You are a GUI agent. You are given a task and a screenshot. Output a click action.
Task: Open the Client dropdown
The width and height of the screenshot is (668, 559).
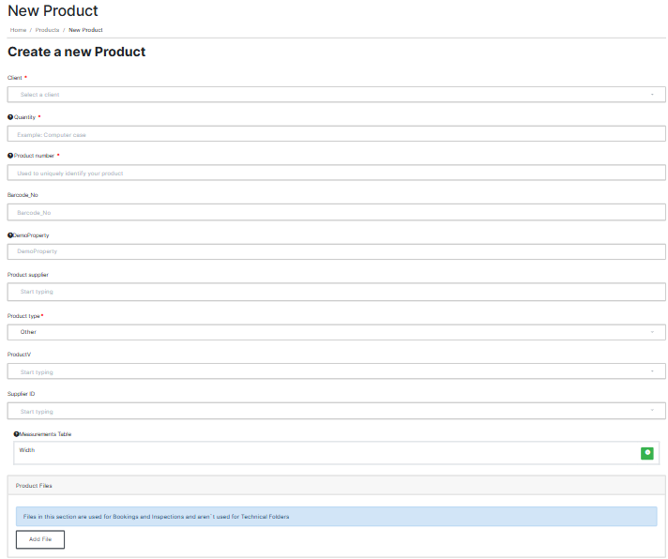[336, 95]
